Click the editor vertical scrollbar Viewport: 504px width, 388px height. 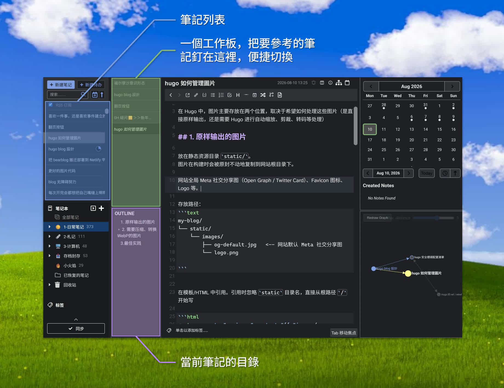(356, 126)
